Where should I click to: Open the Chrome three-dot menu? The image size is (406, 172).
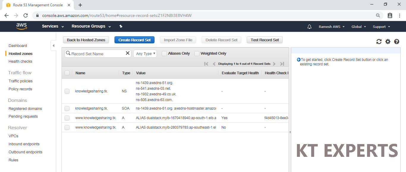coord(400,15)
